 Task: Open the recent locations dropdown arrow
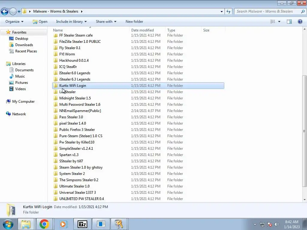(x=19, y=12)
